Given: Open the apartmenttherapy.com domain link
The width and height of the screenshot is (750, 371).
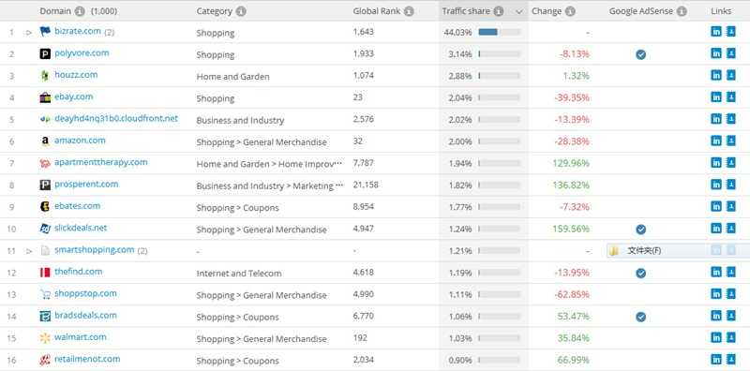Looking at the screenshot, I should click(101, 162).
